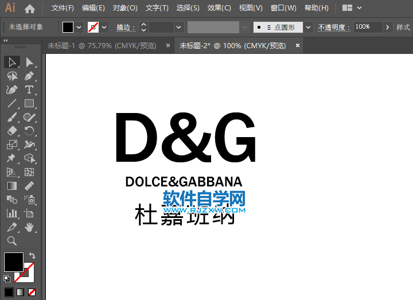Screen dimensions: 413x300
Task: Adjust the stroke weight stepper arrows
Action: point(143,27)
